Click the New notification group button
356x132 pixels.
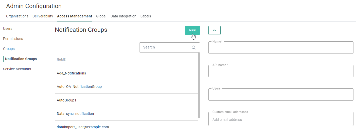(x=192, y=30)
